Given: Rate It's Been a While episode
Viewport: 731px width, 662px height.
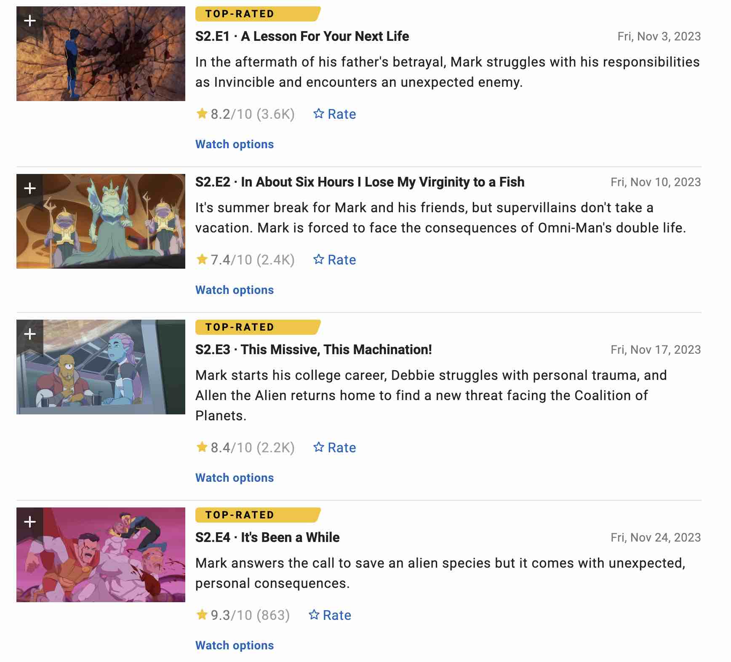Looking at the screenshot, I should click(330, 615).
